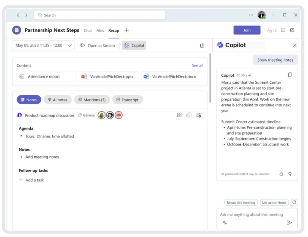Toggle the Copilot button in toolbar
308x237 pixels.
134,45
